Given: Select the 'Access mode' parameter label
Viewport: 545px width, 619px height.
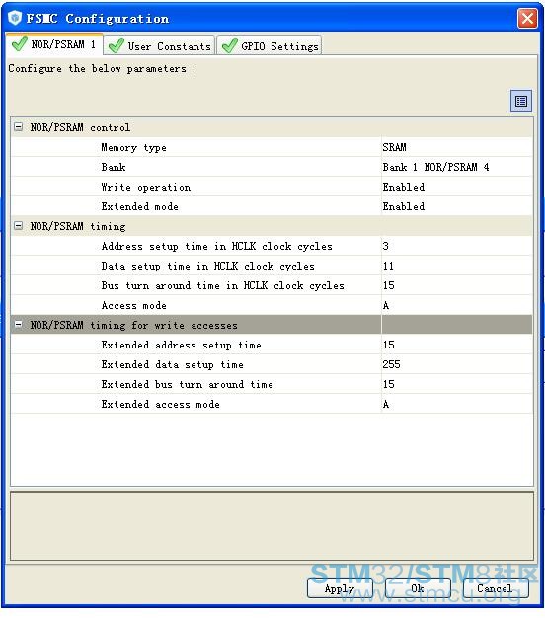Looking at the screenshot, I should 133,305.
